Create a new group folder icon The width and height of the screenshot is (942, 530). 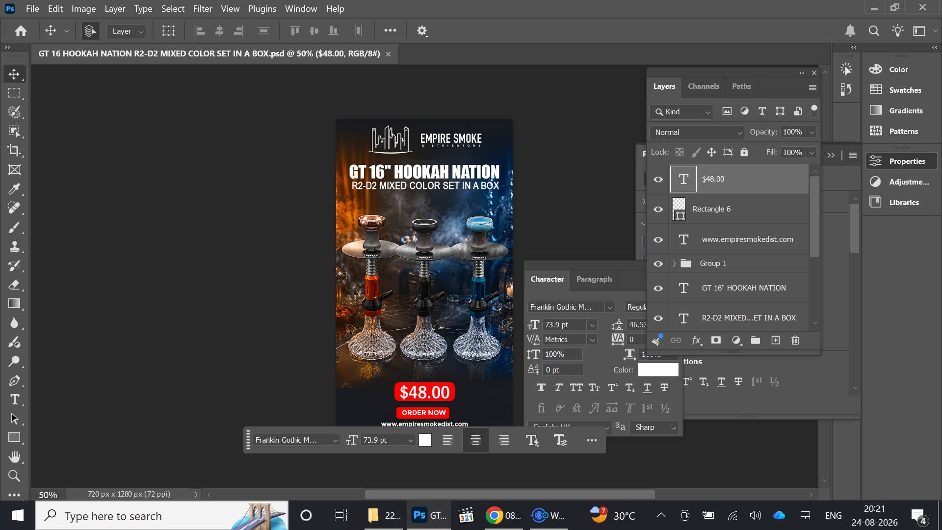pos(756,340)
